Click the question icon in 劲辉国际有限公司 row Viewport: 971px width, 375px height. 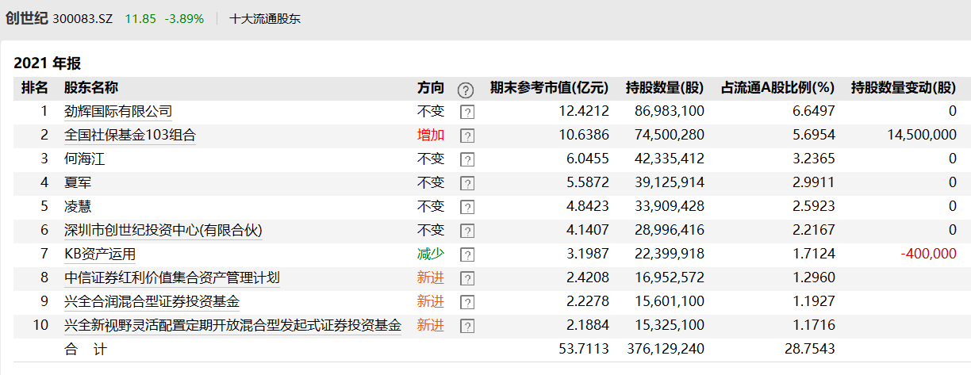point(467,113)
